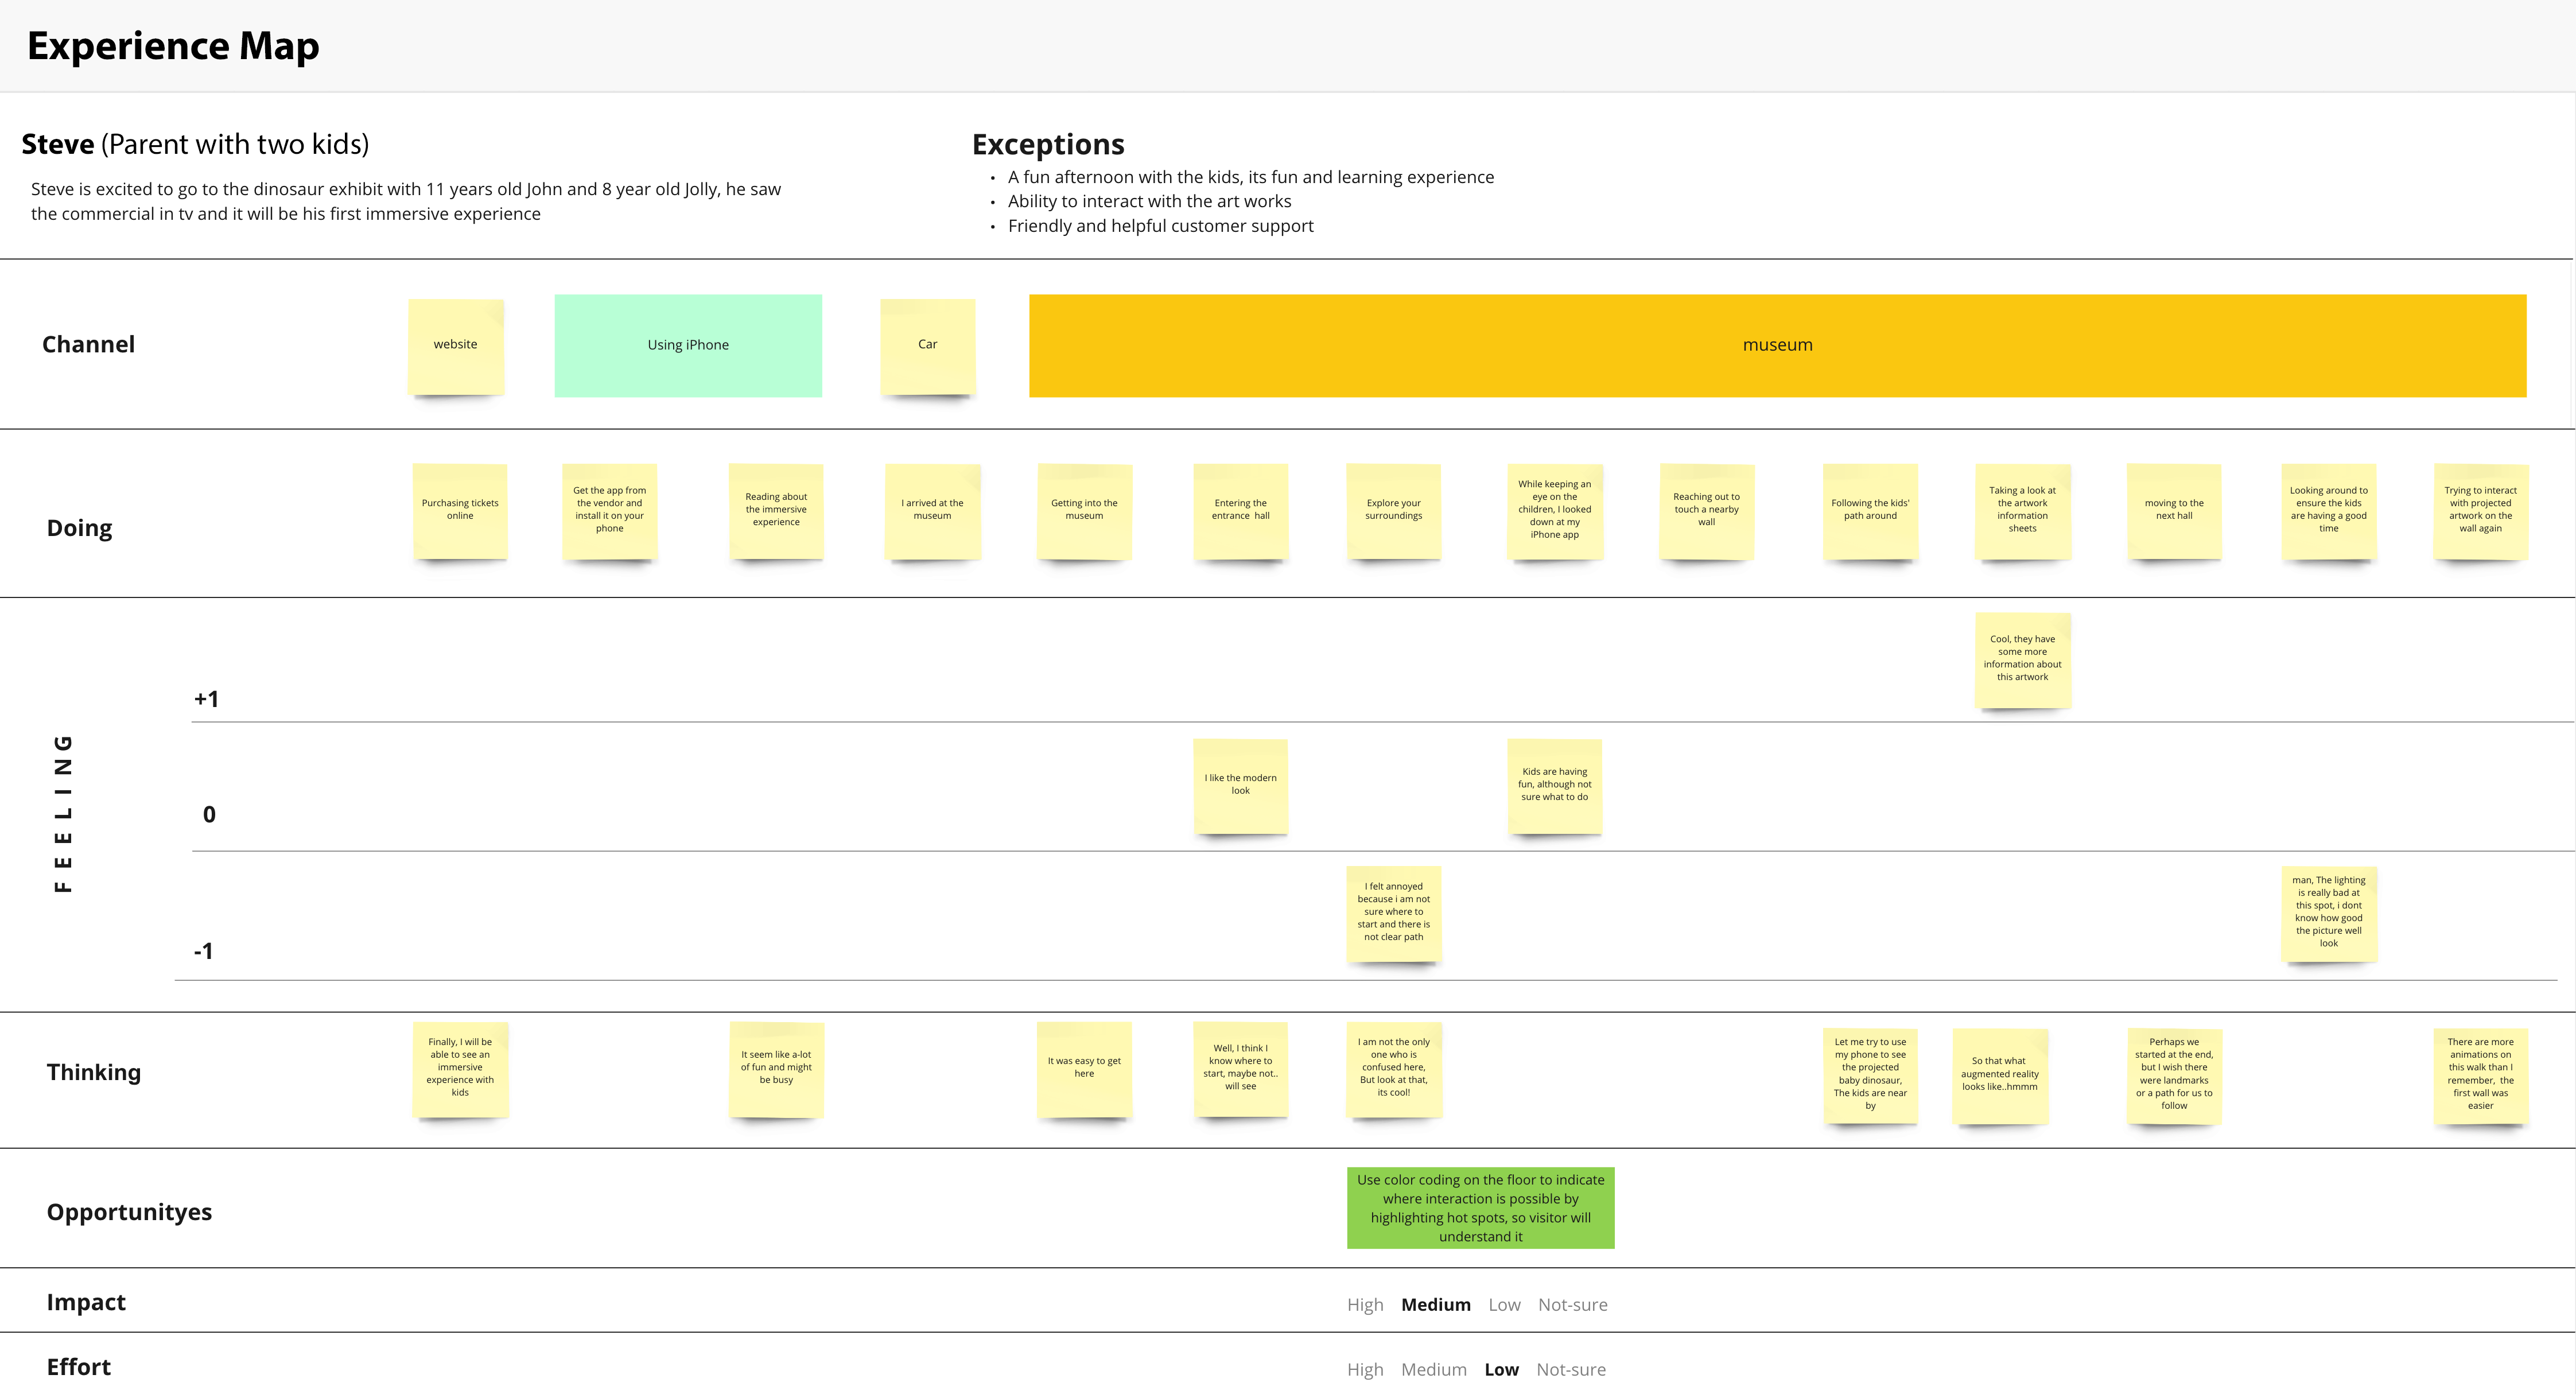The height and width of the screenshot is (1394, 2576).
Task: Click the green color-coding opportunity note
Action: coord(1480,1208)
